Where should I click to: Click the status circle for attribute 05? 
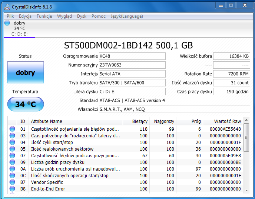click(x=12, y=149)
